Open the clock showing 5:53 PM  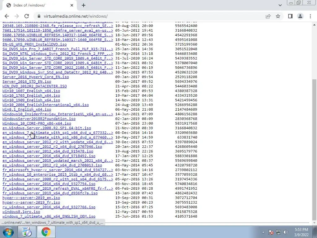pos(301,232)
